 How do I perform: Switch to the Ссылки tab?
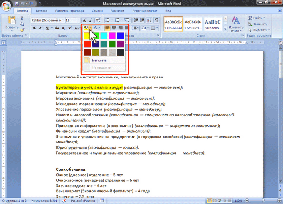(97, 11)
